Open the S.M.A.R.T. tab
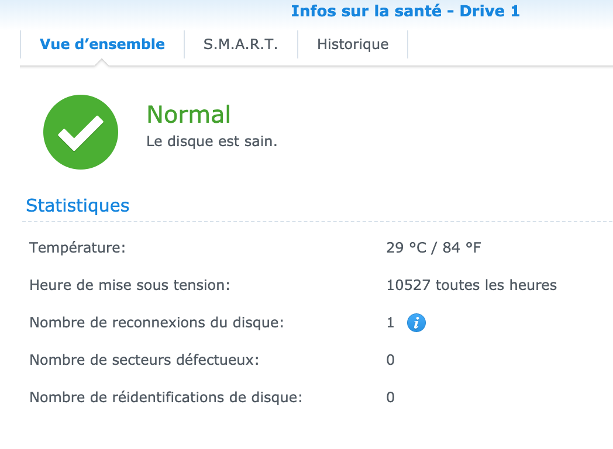613x449 pixels. tap(240, 44)
